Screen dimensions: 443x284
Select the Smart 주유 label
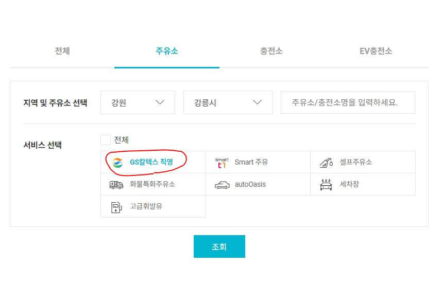(251, 162)
